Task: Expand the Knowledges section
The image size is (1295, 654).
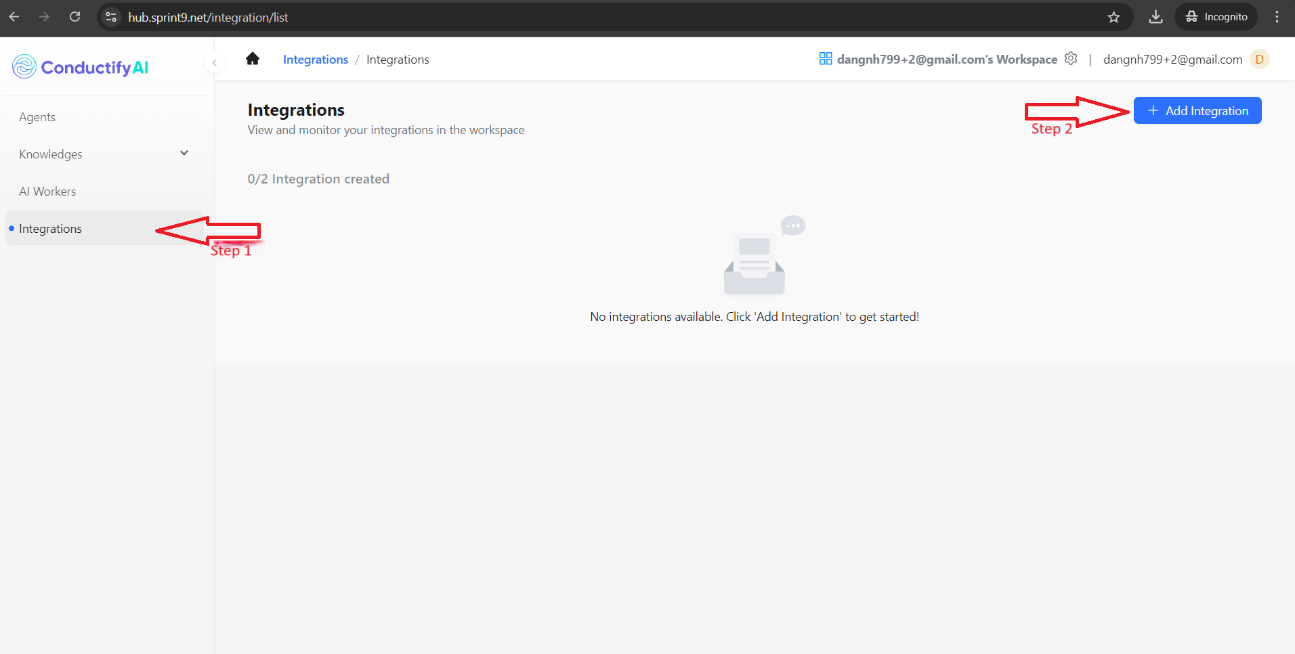Action: [184, 153]
